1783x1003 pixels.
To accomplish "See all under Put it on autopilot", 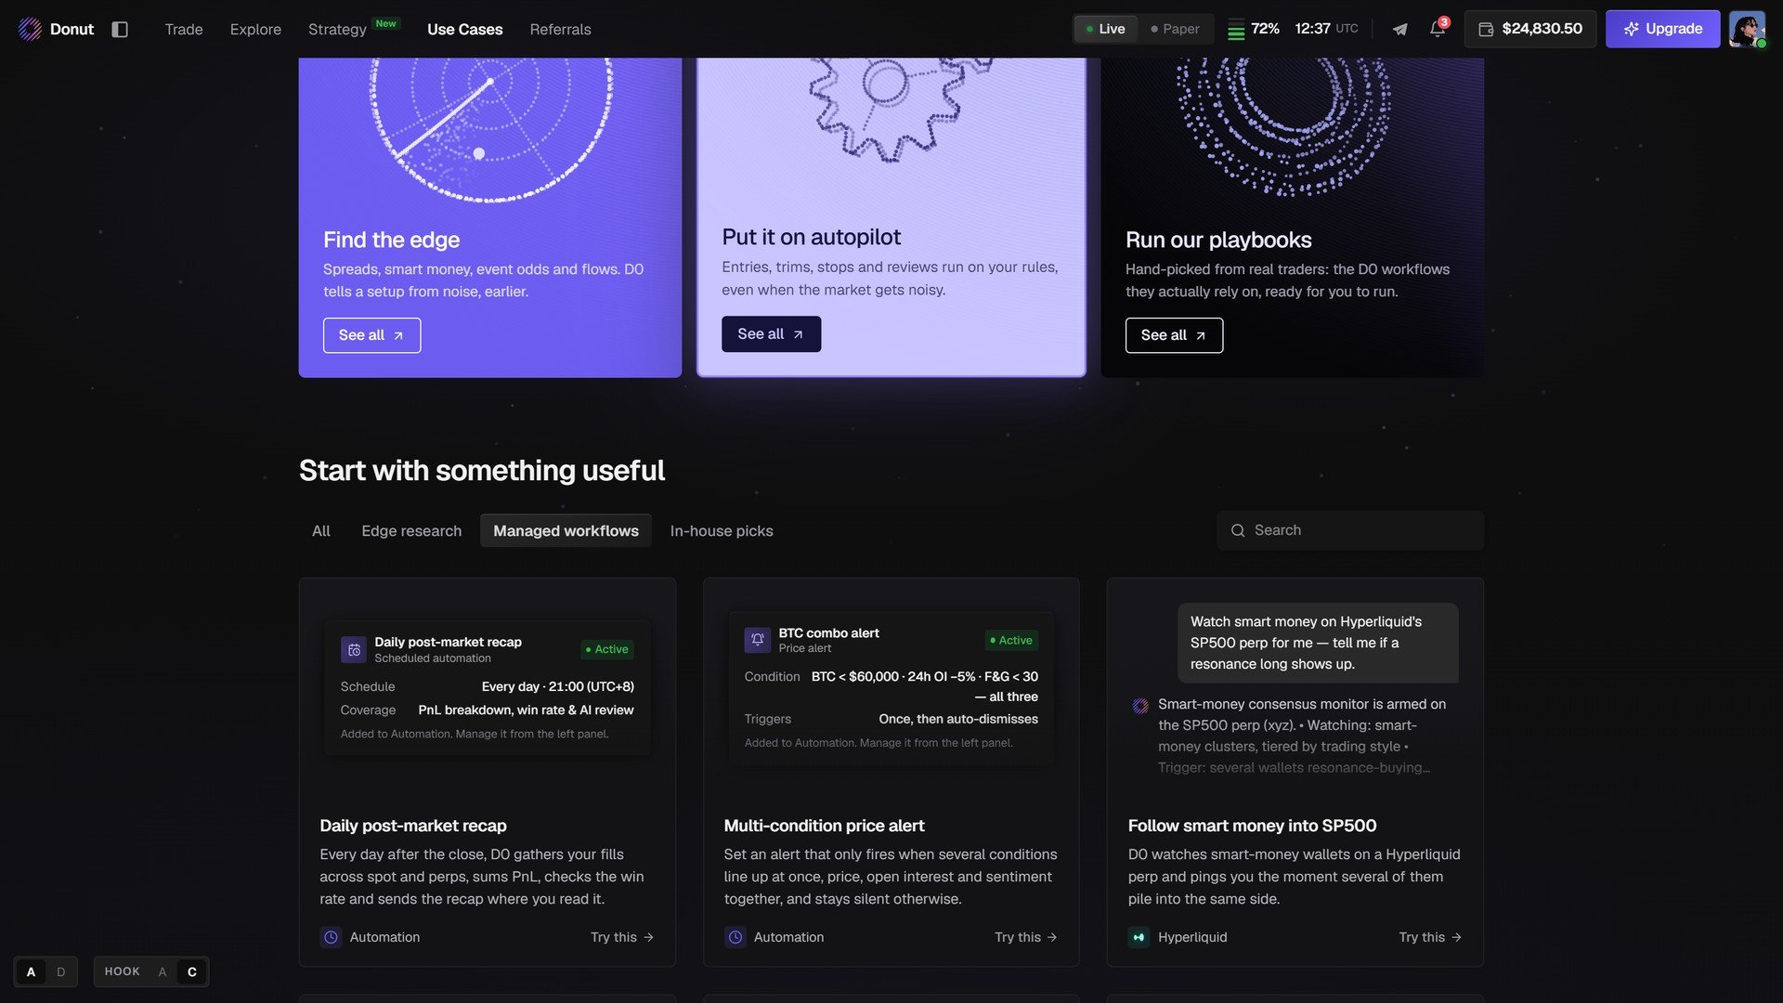I will 771,333.
